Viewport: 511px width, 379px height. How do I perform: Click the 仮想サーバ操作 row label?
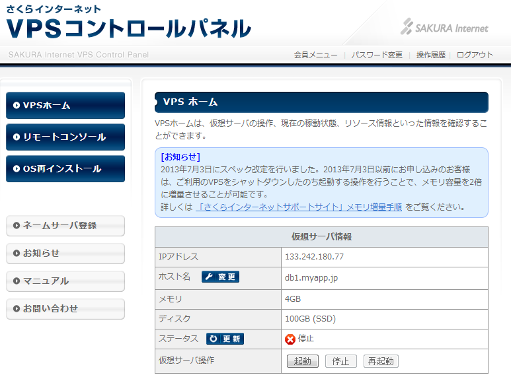[186, 360]
